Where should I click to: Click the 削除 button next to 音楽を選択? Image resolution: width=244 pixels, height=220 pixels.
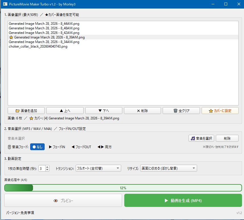[227, 138]
